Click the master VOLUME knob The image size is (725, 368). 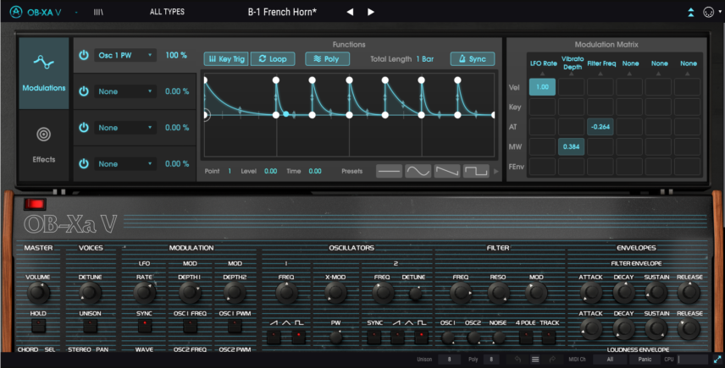(x=38, y=293)
